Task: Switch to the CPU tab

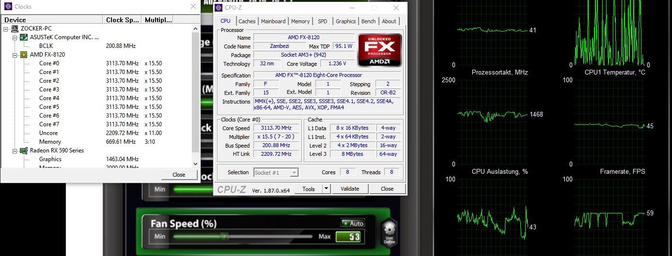Action: pyautogui.click(x=225, y=21)
